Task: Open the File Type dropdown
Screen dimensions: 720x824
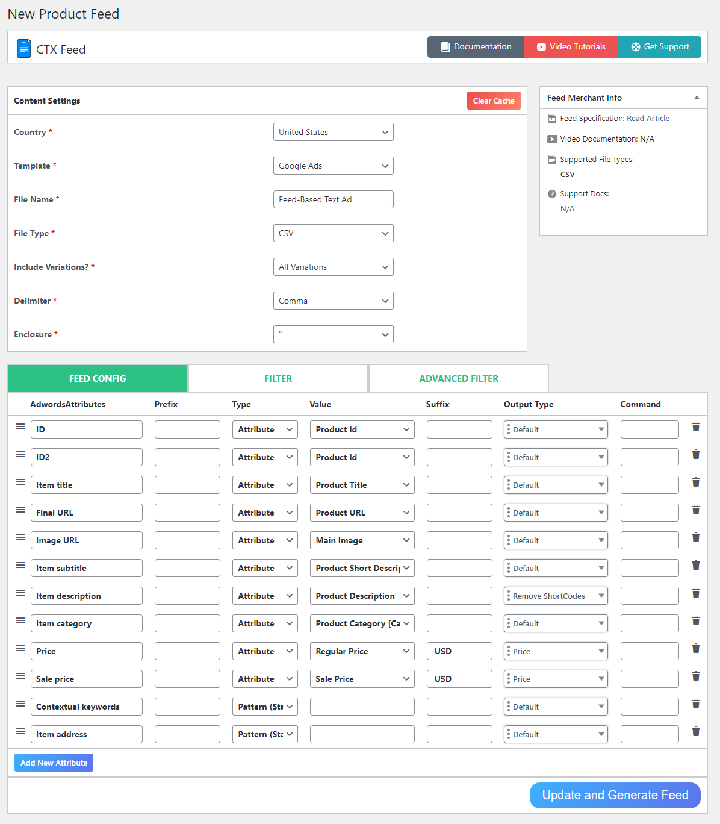Action: pos(334,233)
